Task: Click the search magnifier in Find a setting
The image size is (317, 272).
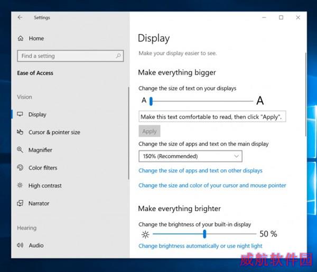Action: (x=118, y=56)
